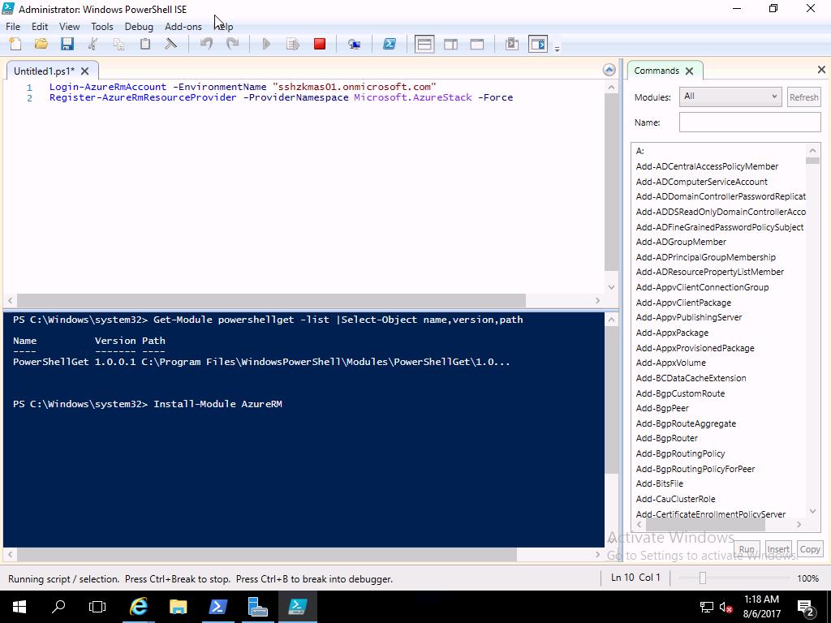Show script pane right layout icon
This screenshot has height=623, width=831.
point(451,44)
